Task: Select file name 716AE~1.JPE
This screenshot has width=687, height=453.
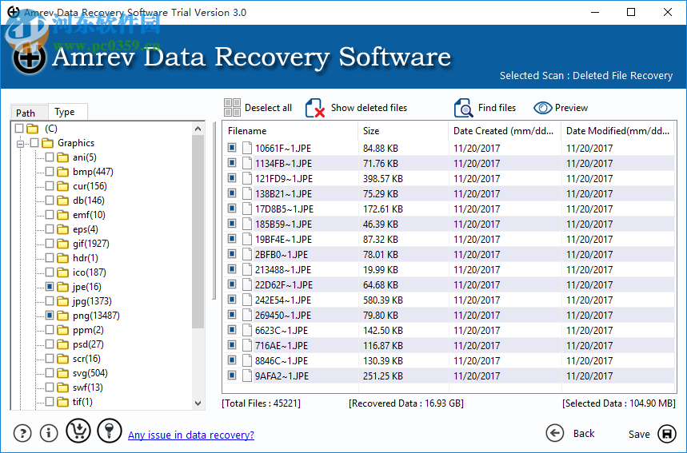Action: [x=282, y=346]
